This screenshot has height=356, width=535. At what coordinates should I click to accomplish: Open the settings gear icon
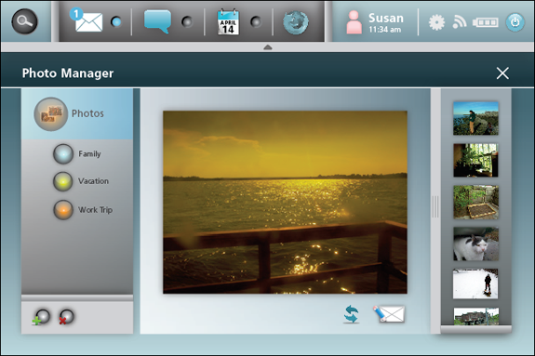point(436,22)
